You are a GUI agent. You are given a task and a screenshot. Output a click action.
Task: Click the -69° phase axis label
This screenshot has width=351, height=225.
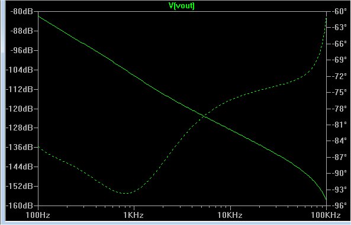[x=339, y=60]
